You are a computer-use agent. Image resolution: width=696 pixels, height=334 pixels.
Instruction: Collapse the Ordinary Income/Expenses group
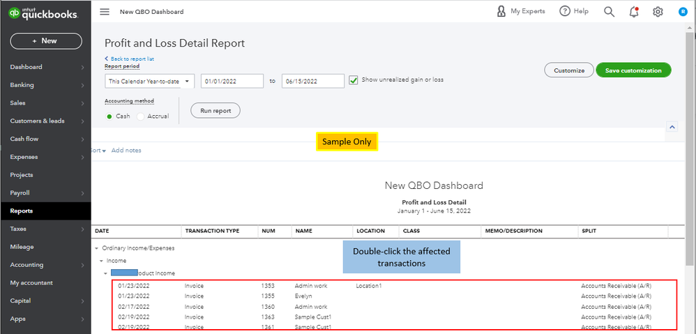coord(96,248)
